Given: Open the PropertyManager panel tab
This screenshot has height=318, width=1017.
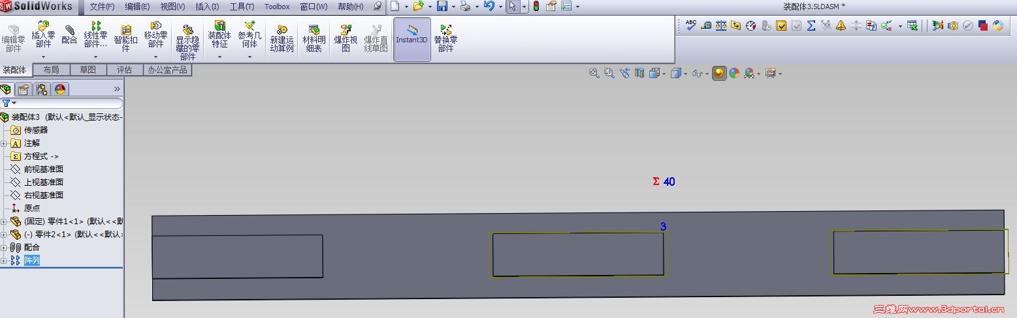Looking at the screenshot, I should tap(24, 89).
